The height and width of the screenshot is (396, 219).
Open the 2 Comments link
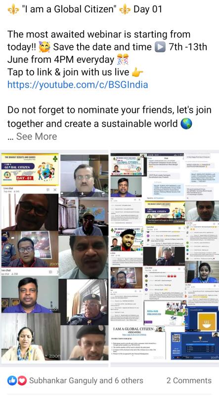point(189,380)
